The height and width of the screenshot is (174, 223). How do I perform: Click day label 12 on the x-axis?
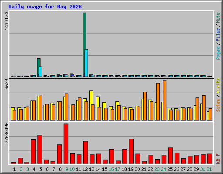pyautogui.click(x=85, y=169)
